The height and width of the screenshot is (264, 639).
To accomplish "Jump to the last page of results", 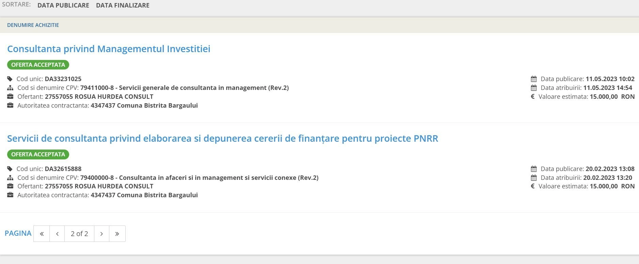I will pyautogui.click(x=117, y=234).
